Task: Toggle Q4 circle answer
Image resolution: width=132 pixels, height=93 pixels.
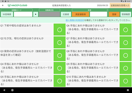Action: pos(60,68)
